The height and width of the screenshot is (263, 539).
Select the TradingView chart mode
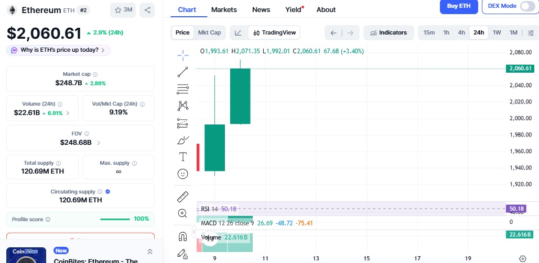[274, 33]
